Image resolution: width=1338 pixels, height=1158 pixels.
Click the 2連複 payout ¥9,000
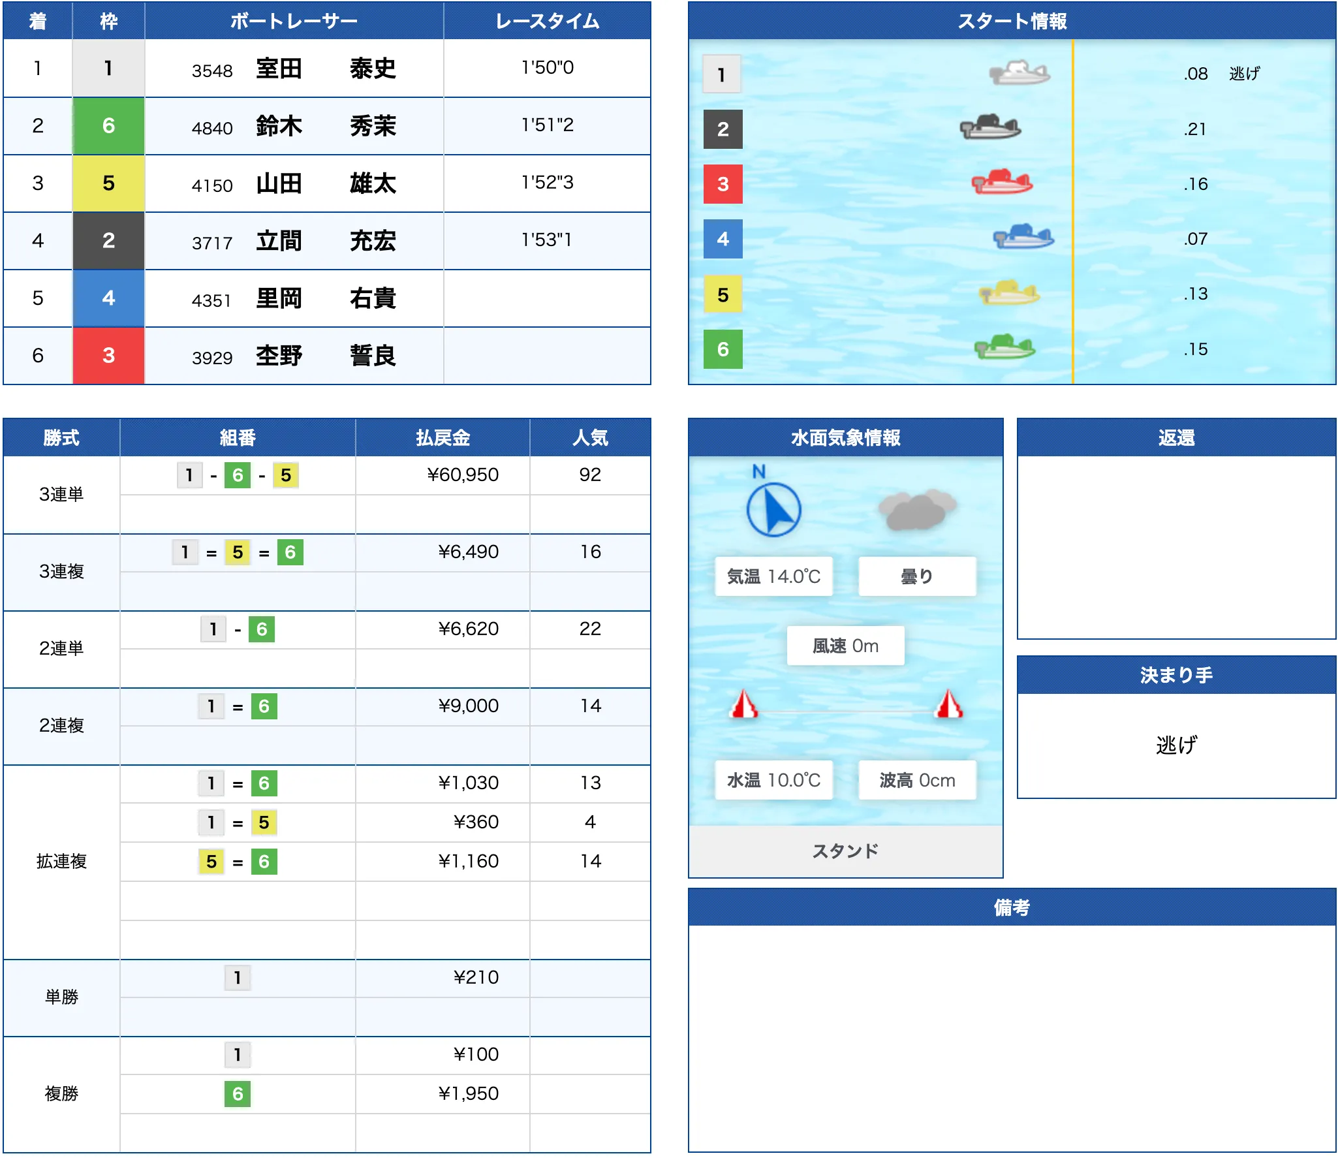(468, 706)
